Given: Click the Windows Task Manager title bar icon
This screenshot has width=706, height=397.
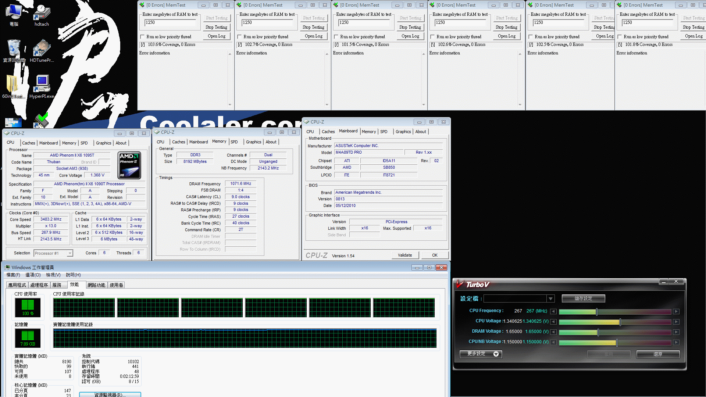Looking at the screenshot, I should point(7,267).
